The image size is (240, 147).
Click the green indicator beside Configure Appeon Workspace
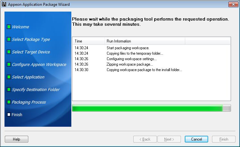pyautogui.click(x=9, y=64)
